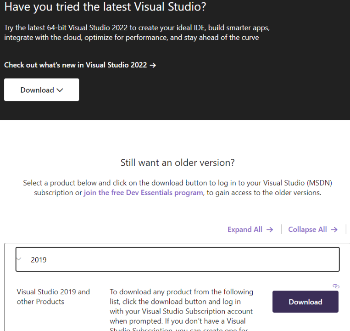Click "Have you tried the latest Visual Studio?" heading

pyautogui.click(x=105, y=7)
